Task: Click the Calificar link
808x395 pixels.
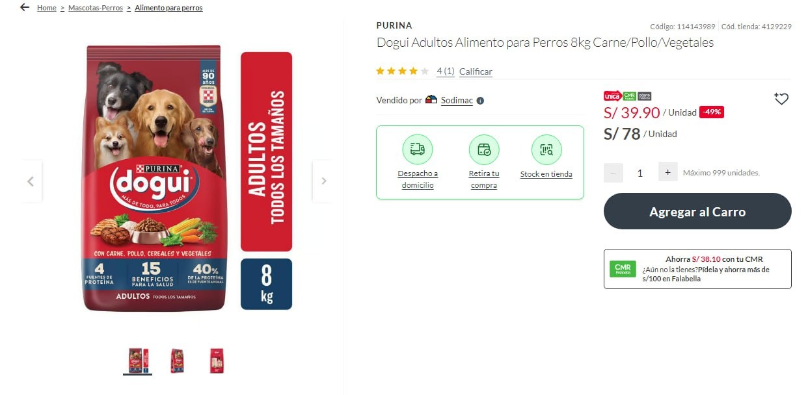Action: [476, 71]
